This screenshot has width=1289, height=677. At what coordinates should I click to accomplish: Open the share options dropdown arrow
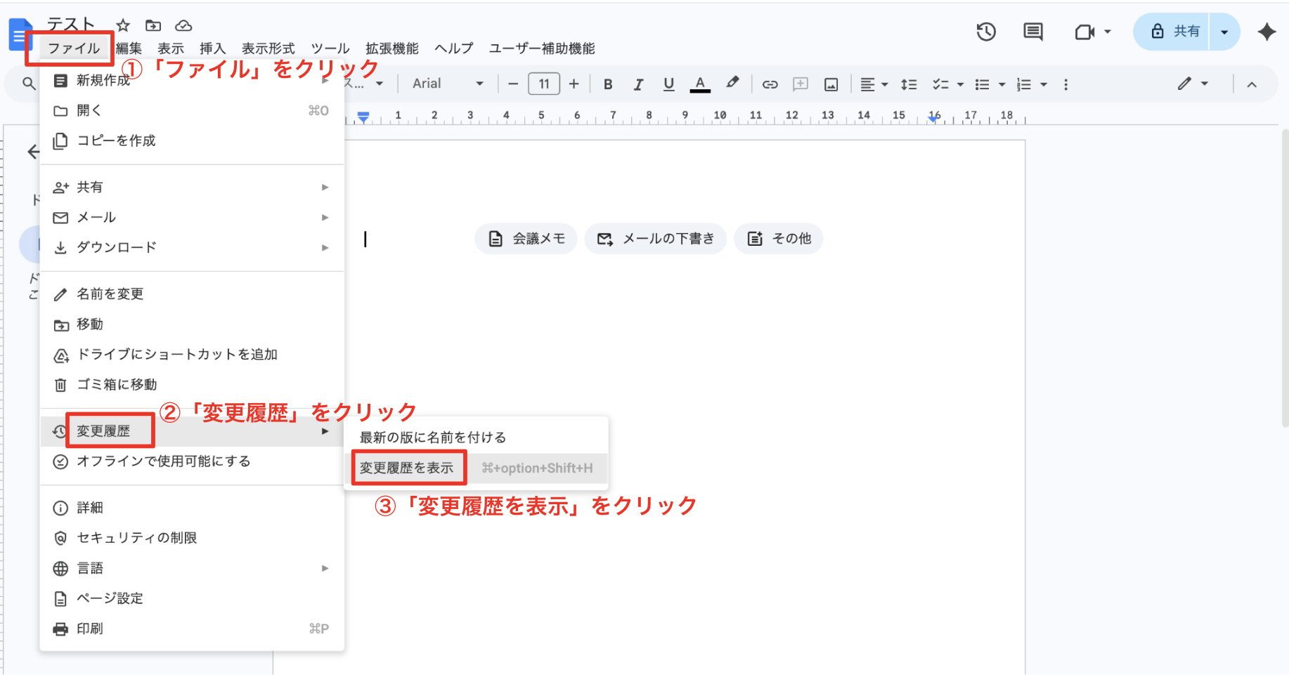click(1224, 32)
